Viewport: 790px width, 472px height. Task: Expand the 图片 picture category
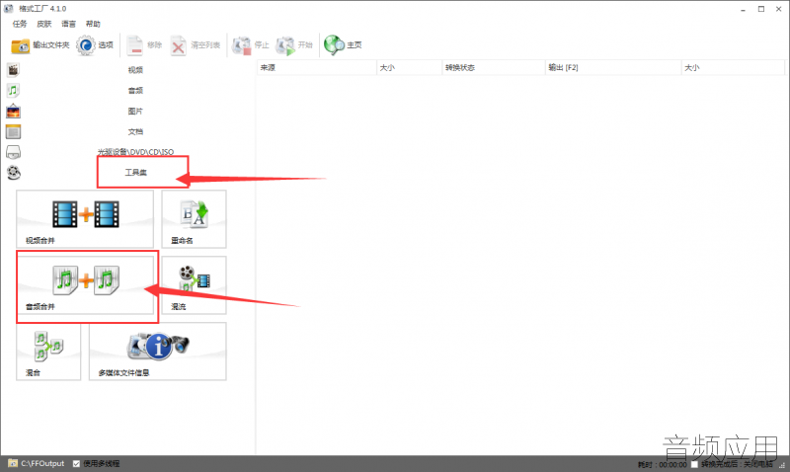coord(130,112)
